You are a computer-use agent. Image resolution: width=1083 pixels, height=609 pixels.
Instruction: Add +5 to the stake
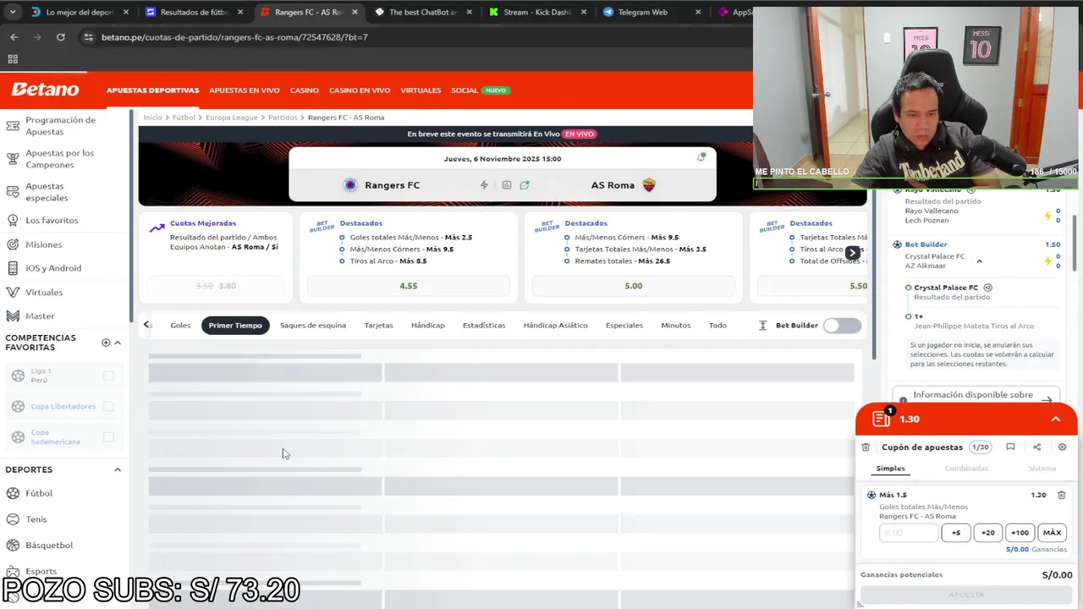tap(956, 533)
